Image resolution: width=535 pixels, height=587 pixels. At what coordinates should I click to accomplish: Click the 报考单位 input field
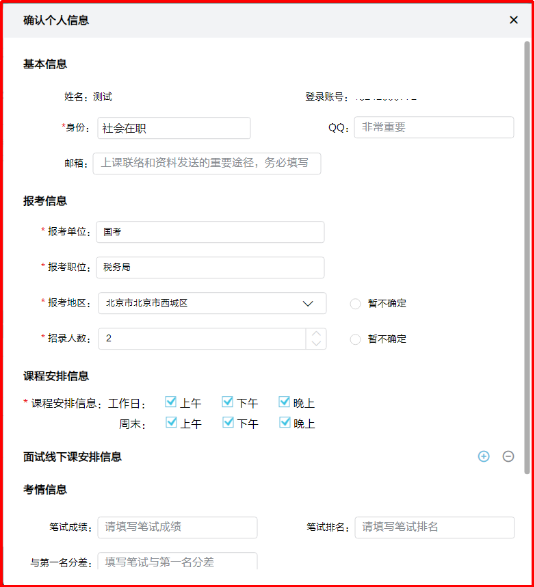point(210,232)
